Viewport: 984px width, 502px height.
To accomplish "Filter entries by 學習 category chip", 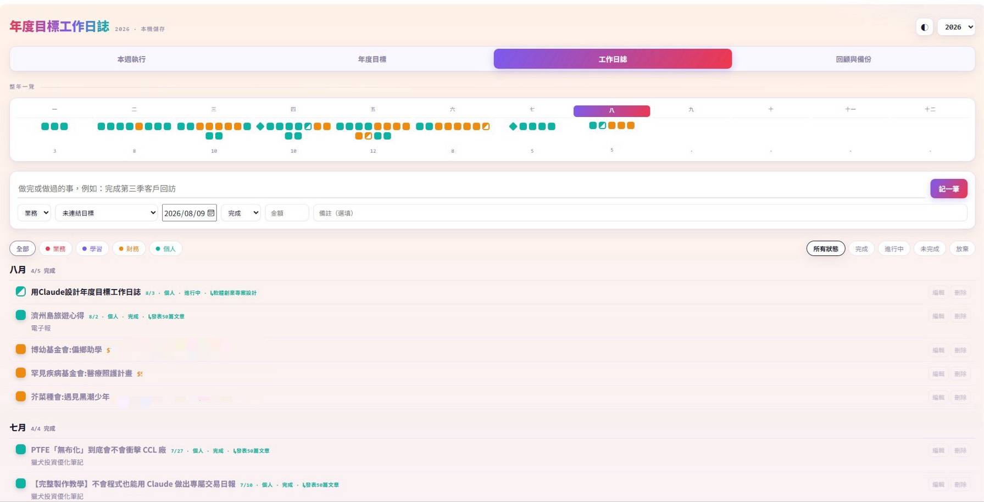I will pos(92,249).
